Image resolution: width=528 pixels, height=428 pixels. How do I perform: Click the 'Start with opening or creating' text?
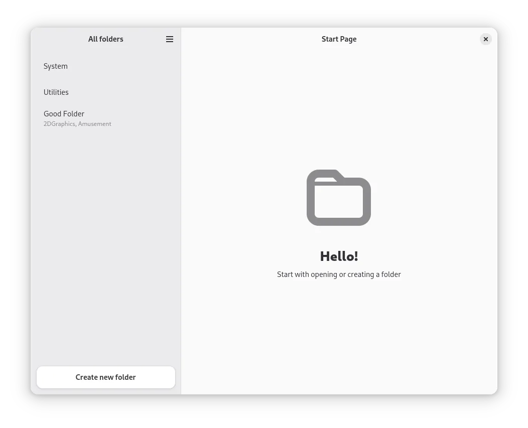point(339,274)
